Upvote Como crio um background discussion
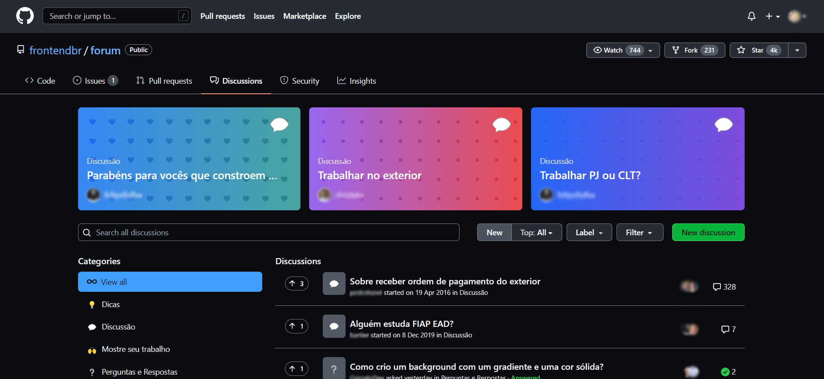824x379 pixels. coord(297,368)
